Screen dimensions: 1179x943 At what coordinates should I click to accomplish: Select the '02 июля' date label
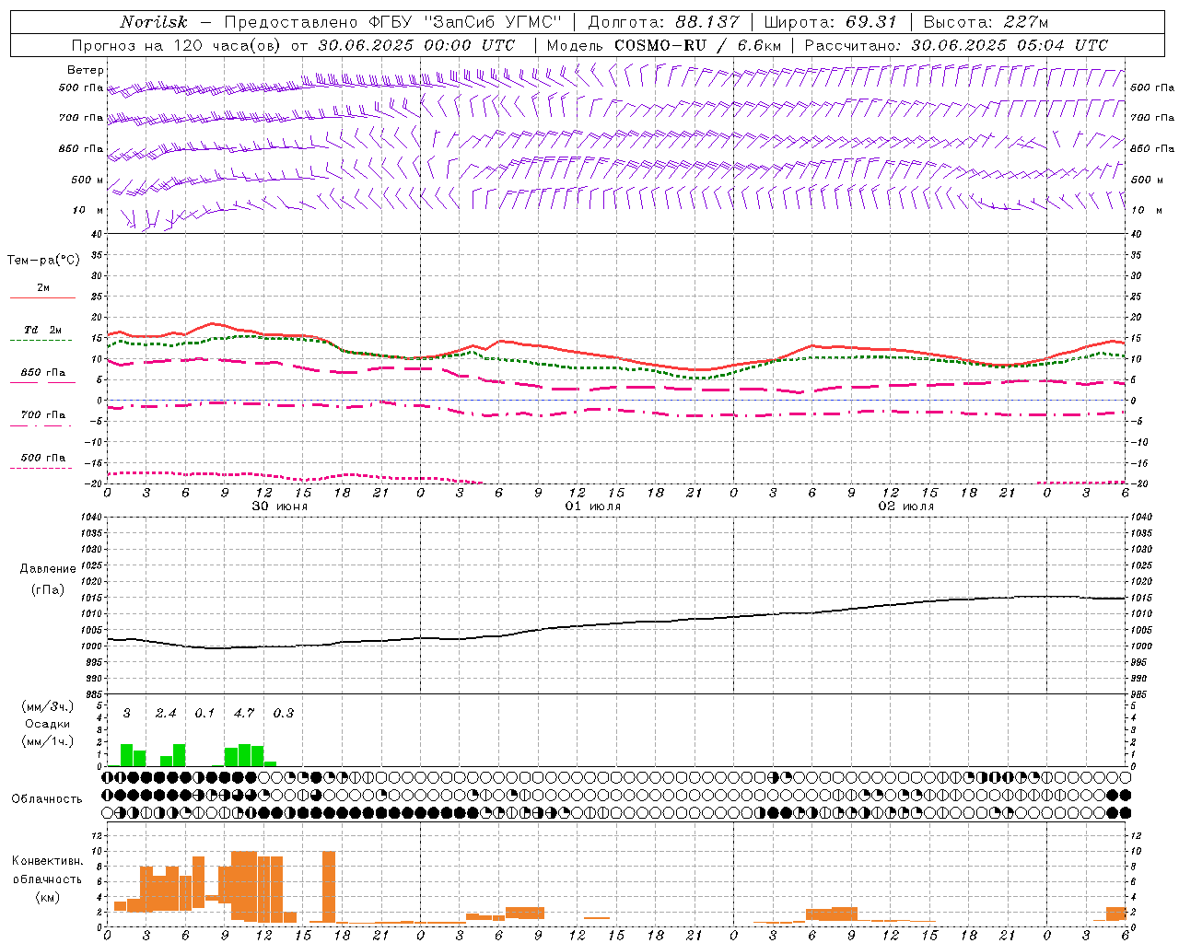pos(906,506)
